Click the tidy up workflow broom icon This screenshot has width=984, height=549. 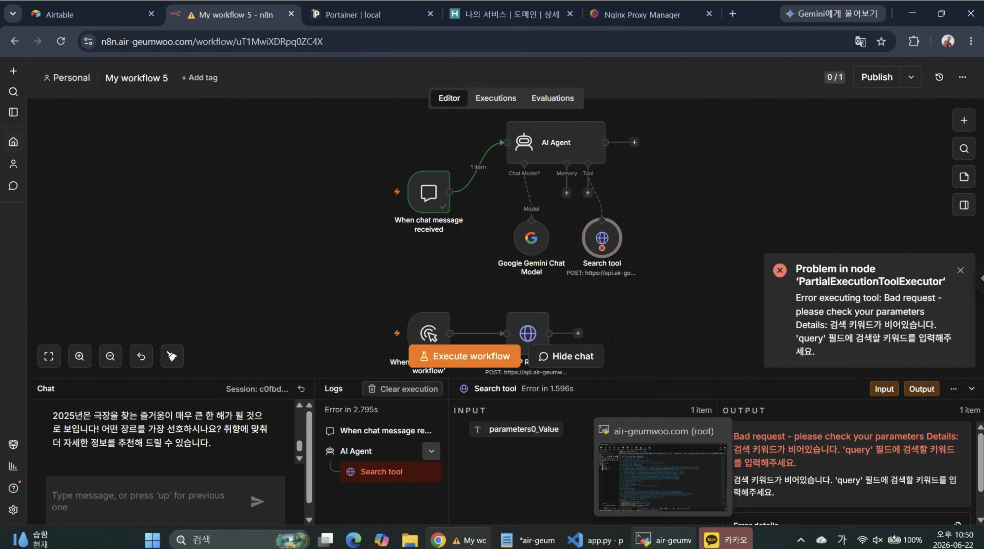tap(172, 356)
